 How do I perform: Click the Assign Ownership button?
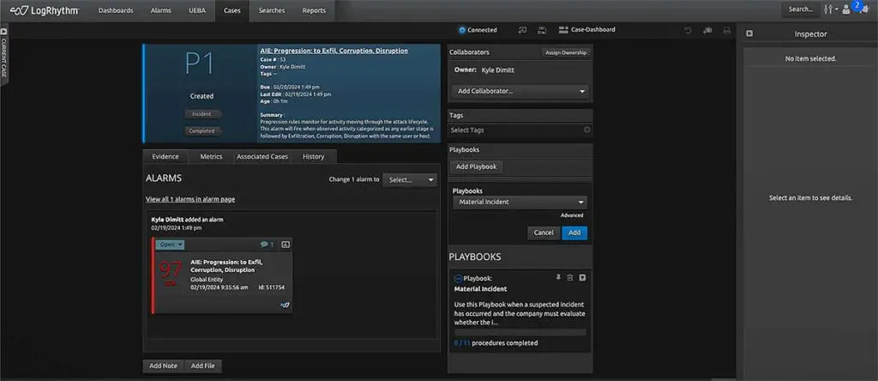tap(566, 52)
